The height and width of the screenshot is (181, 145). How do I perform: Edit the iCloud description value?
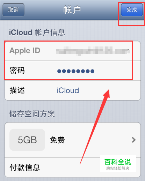(x=68, y=90)
